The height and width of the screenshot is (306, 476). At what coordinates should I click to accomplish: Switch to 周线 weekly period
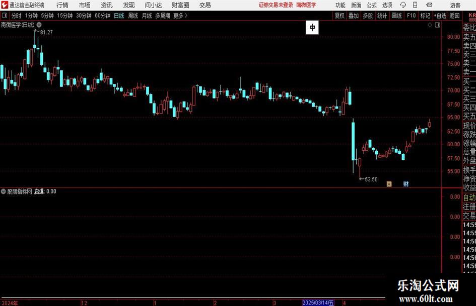coord(132,16)
